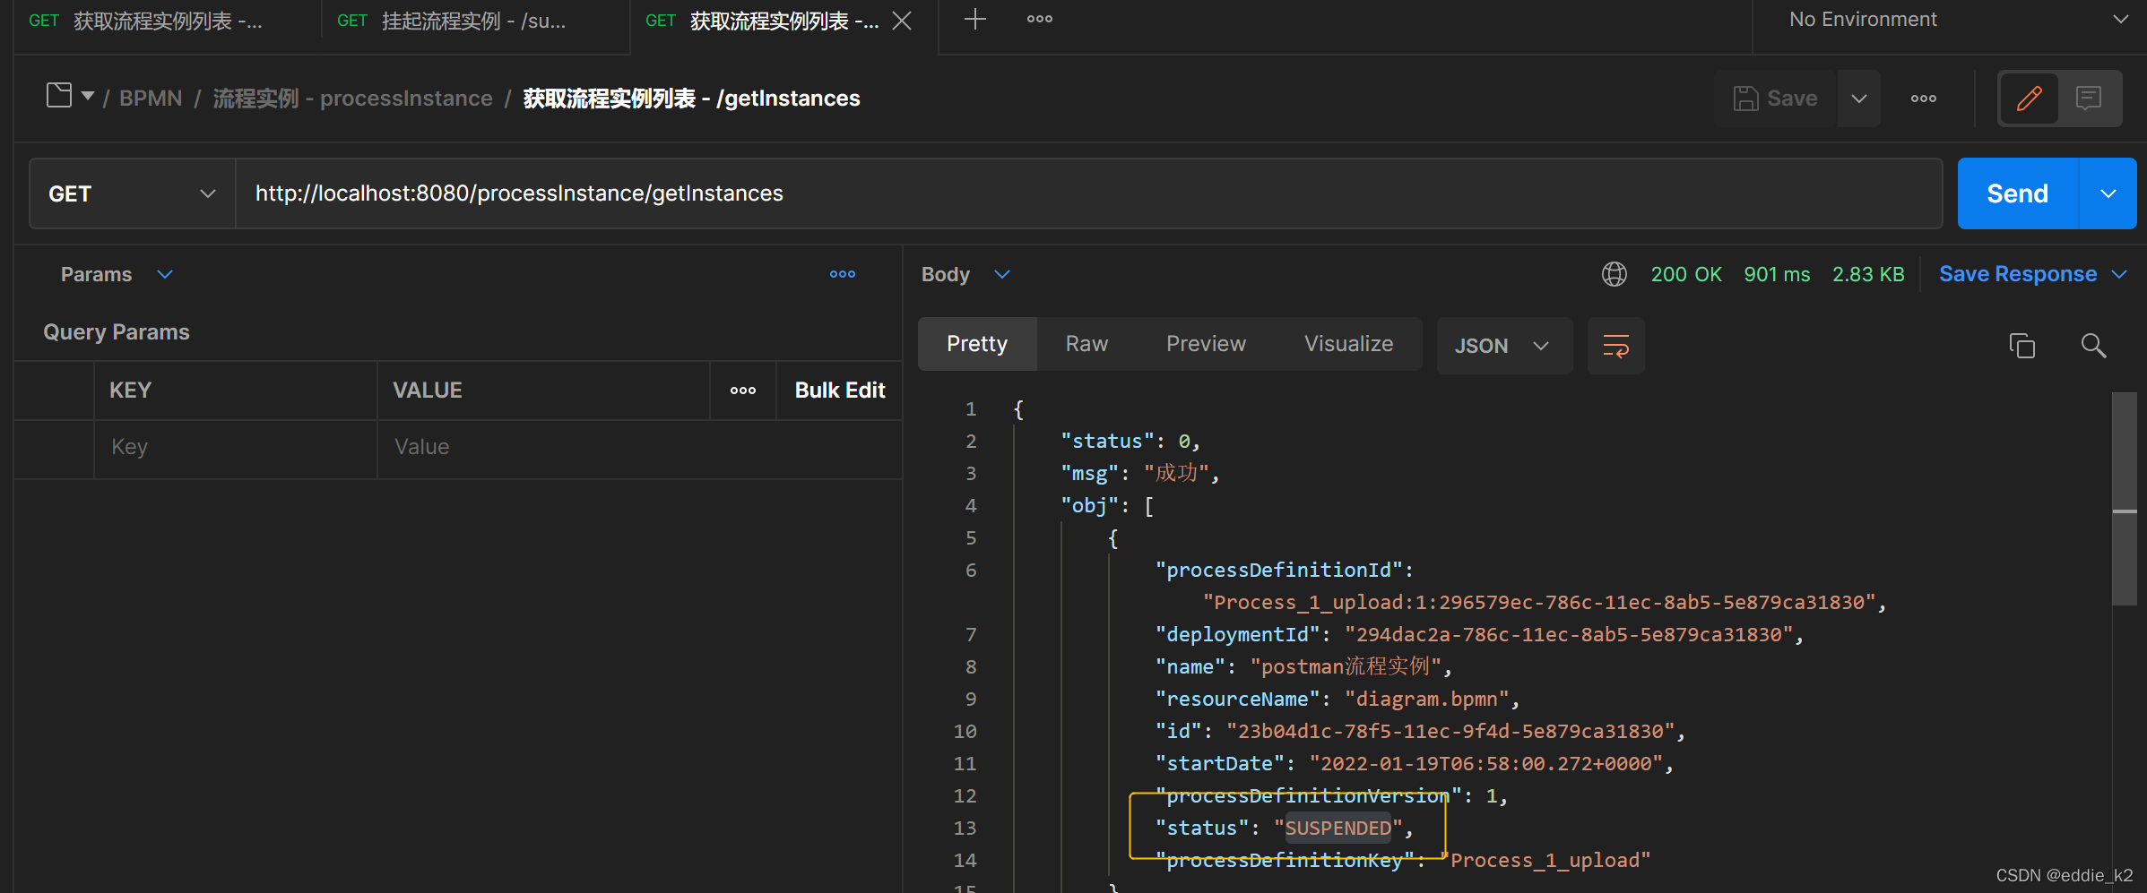Send the request
2147x893 pixels.
2018,193
